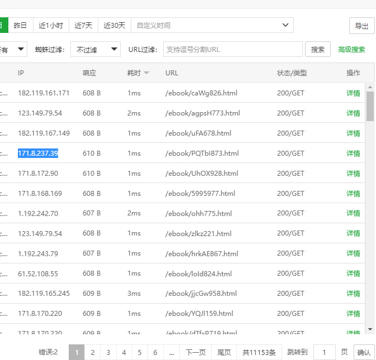Click the 导出 export button
This screenshot has height=360, width=376.
(x=361, y=26)
